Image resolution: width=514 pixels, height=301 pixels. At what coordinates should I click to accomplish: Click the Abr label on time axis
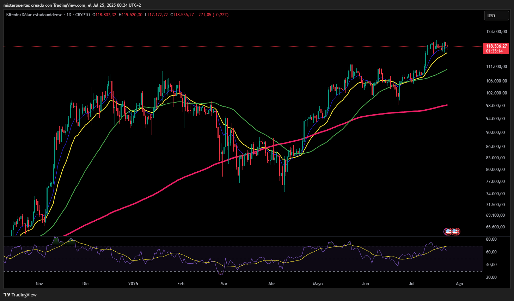271,284
